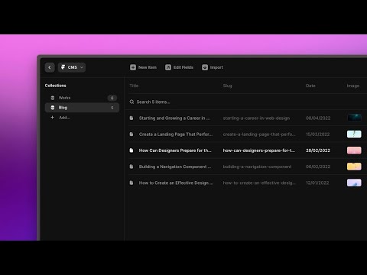This screenshot has height=275, width=367.
Task: Click the Works collection database icon
Action: [x=53, y=98]
